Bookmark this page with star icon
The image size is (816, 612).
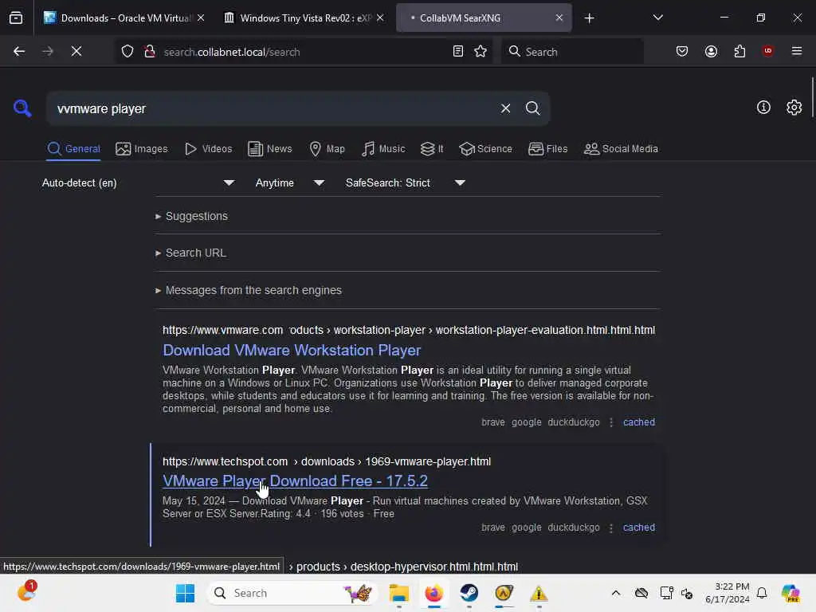point(481,51)
